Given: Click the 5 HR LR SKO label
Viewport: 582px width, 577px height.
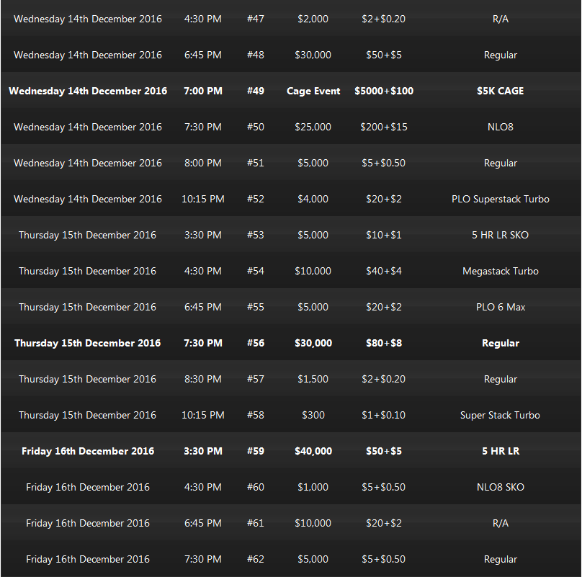Looking at the screenshot, I should pyautogui.click(x=500, y=235).
